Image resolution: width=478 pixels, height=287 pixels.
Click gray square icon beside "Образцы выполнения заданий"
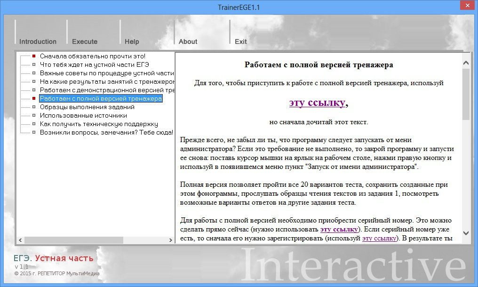click(34, 107)
